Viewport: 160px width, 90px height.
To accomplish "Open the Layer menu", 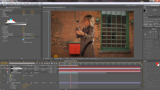I will click(x=16, y=3).
